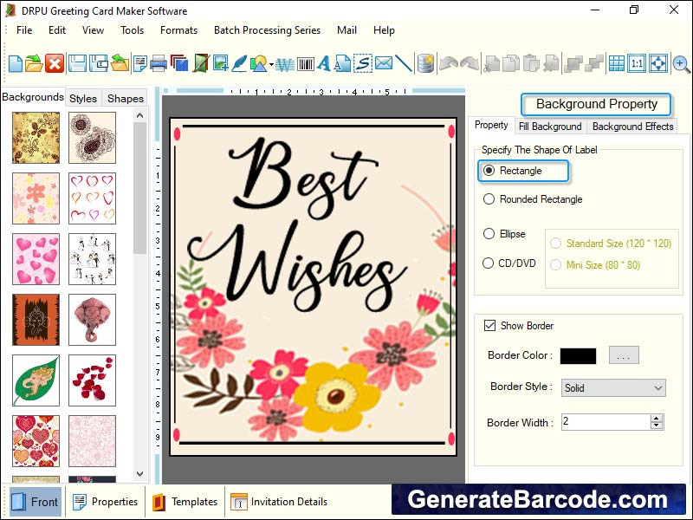Image resolution: width=693 pixels, height=520 pixels.
Task: Switch to the Fill Background tab
Action: pos(550,126)
